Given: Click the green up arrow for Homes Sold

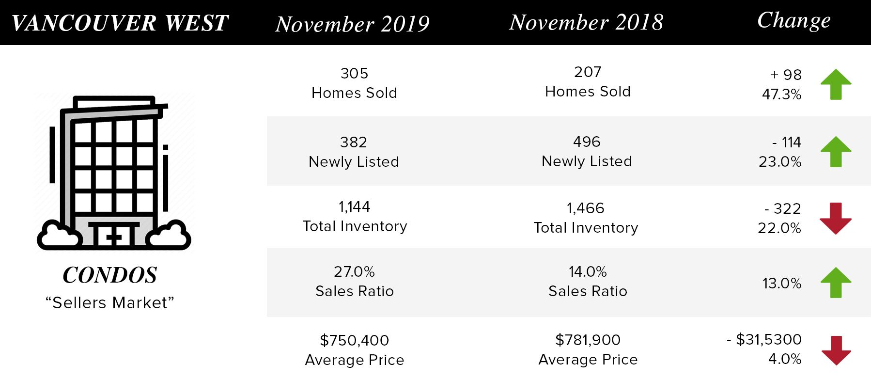Looking at the screenshot, I should point(836,84).
